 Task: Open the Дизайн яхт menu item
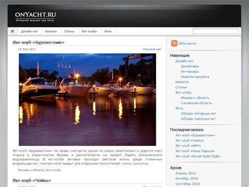[x=29, y=31]
